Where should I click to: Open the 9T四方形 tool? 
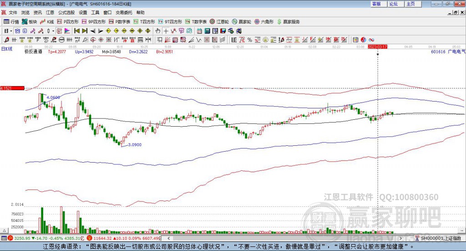(x=170, y=22)
